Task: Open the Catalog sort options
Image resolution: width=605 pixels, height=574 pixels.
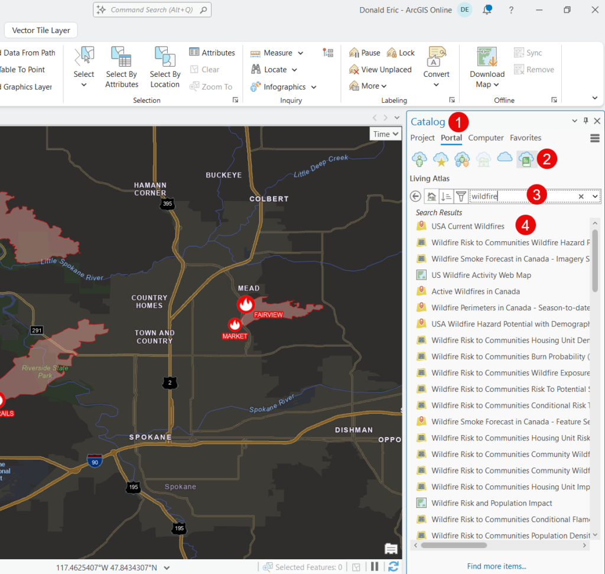Action: 446,196
